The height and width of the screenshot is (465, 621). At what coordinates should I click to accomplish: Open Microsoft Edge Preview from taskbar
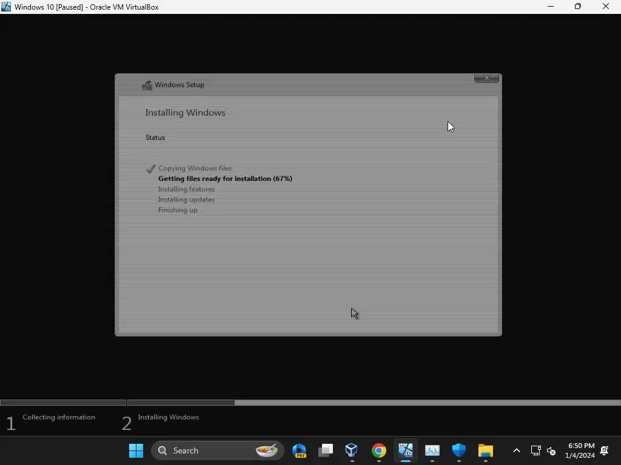299,450
